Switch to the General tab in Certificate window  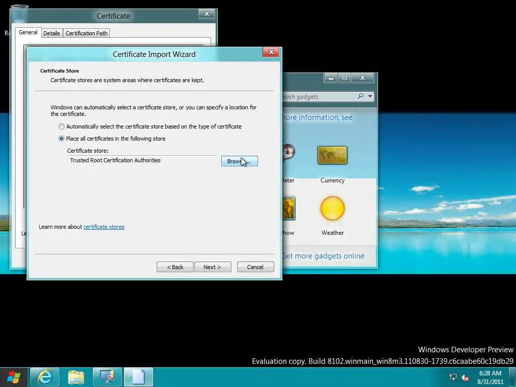click(28, 32)
